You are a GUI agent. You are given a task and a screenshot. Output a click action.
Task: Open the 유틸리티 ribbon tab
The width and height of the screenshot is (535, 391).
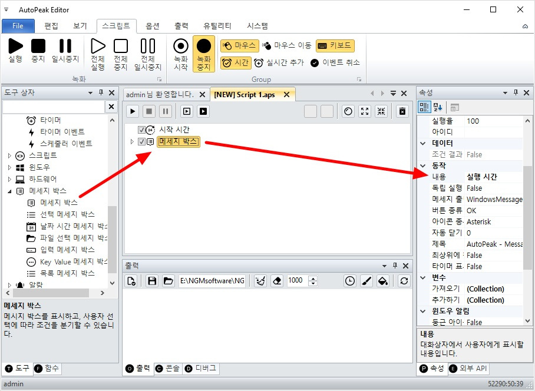pyautogui.click(x=217, y=26)
